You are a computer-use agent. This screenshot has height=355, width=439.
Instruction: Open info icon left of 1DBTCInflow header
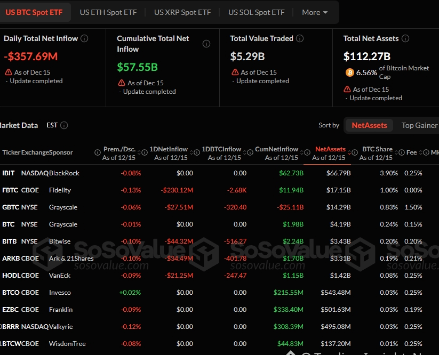[197, 152]
